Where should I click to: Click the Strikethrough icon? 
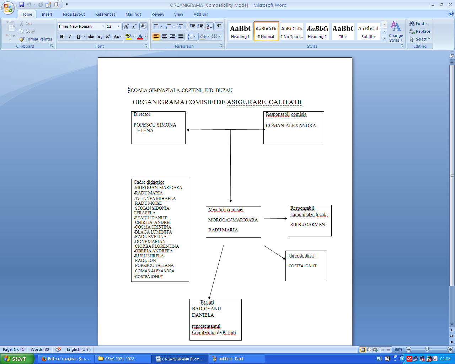click(91, 37)
